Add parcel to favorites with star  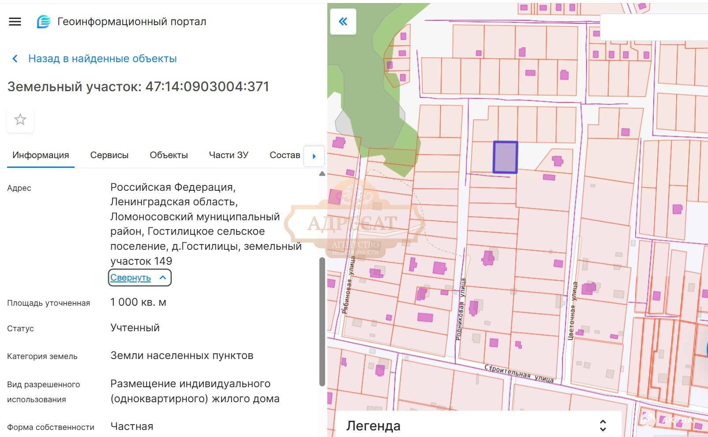click(20, 119)
